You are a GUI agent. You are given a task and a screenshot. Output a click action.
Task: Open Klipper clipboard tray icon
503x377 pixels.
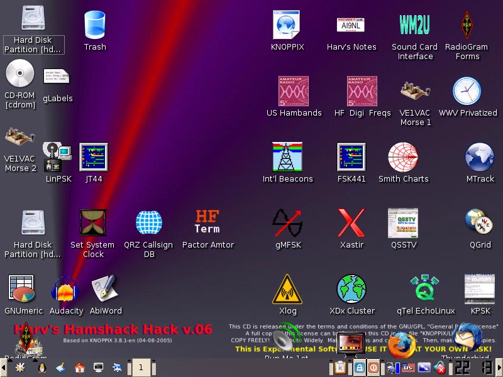[340, 368]
